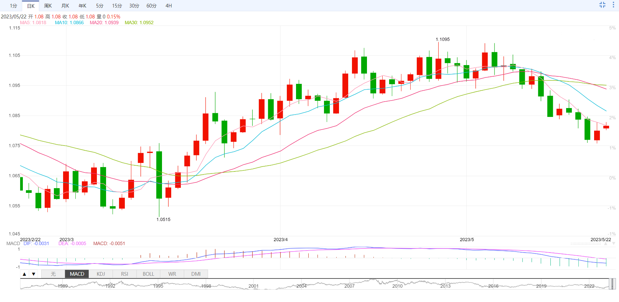Image resolution: width=619 pixels, height=302 pixels.
Task: Click the 2023/5 date axis label
Action: click(467, 240)
